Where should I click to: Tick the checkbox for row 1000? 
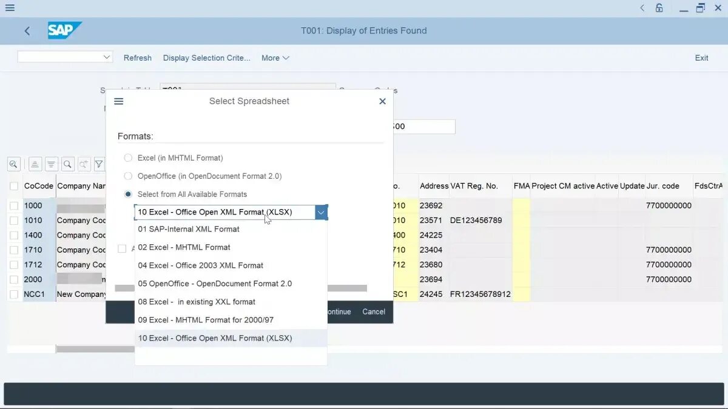pos(14,205)
